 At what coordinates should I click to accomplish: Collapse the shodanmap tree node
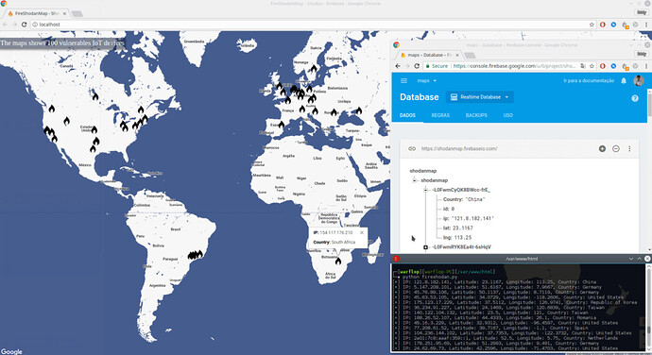click(414, 180)
